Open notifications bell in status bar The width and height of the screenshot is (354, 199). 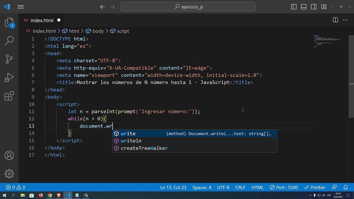[x=345, y=187]
